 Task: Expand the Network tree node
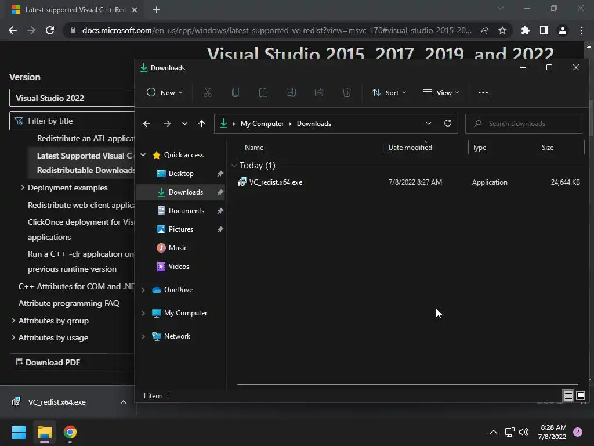tap(143, 336)
